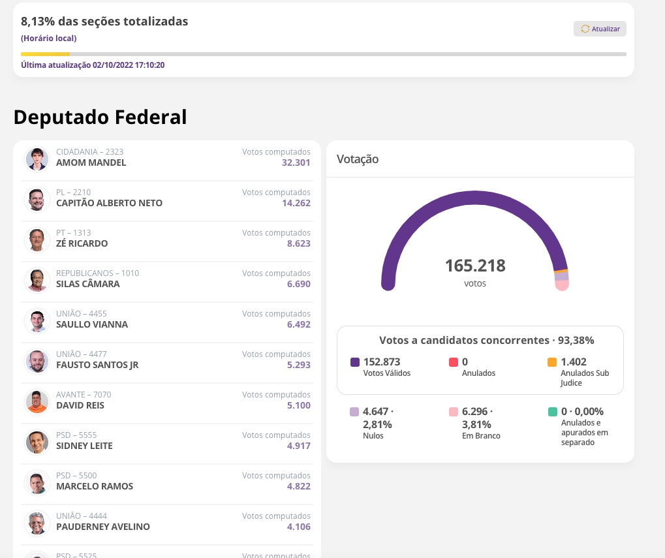
Task: Click Sidney Leite's candidate avatar
Action: pyautogui.click(x=37, y=442)
